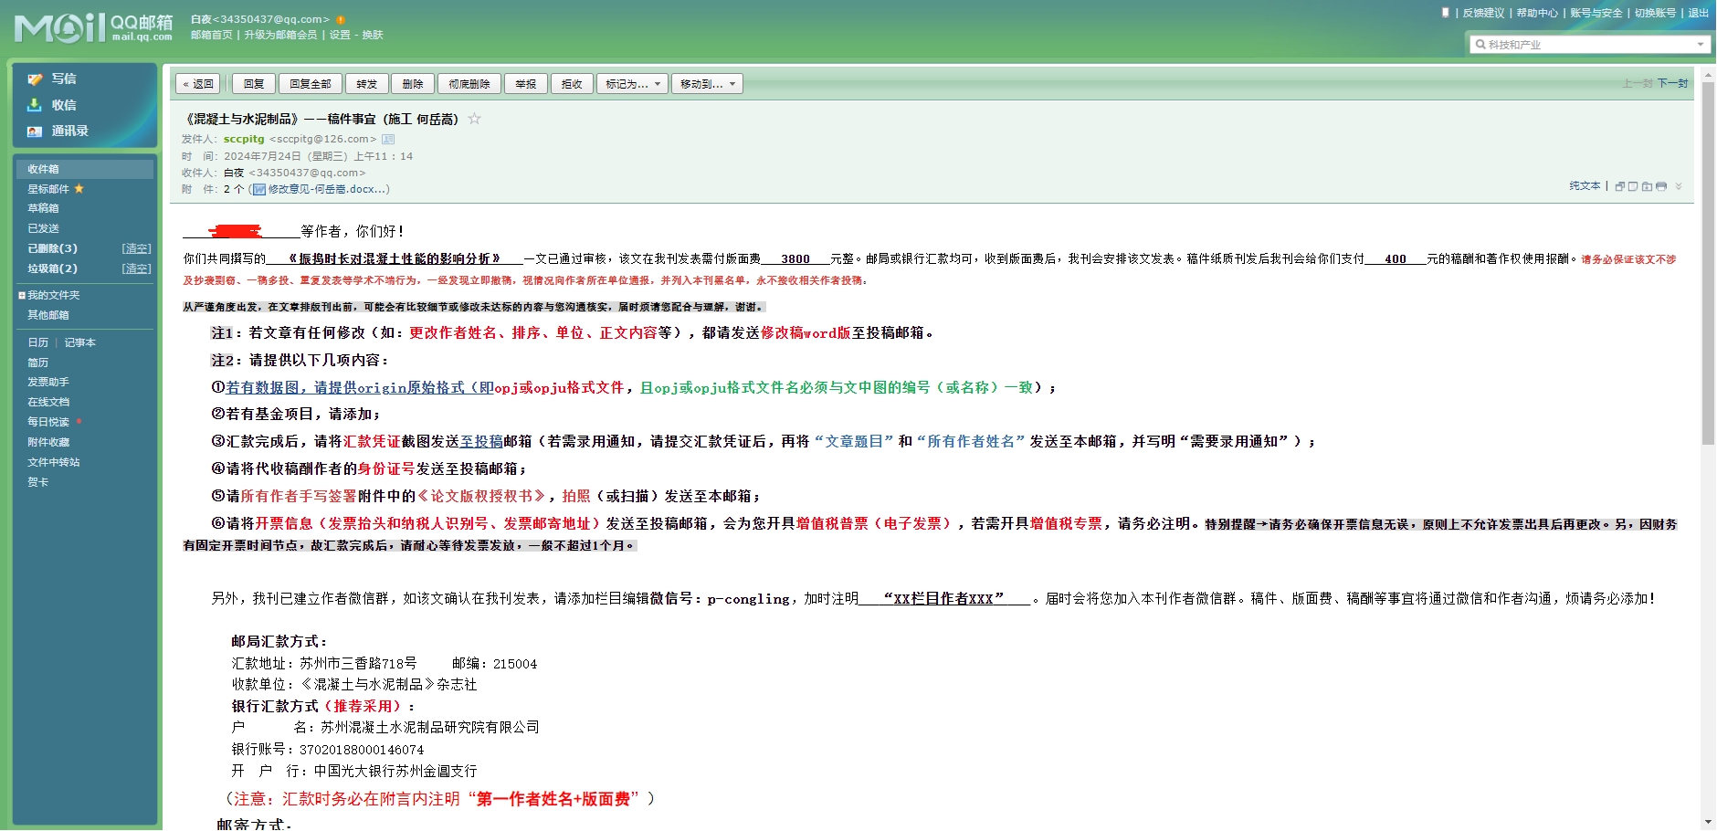
Task: Click the search input field showing 科技和产业
Action: click(1589, 45)
